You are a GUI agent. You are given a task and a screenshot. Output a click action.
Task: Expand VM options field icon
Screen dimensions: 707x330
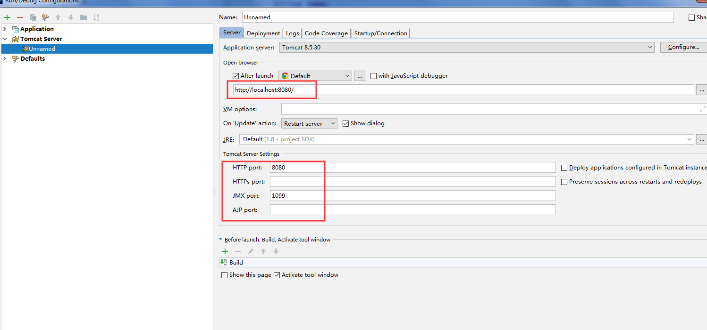(x=702, y=109)
